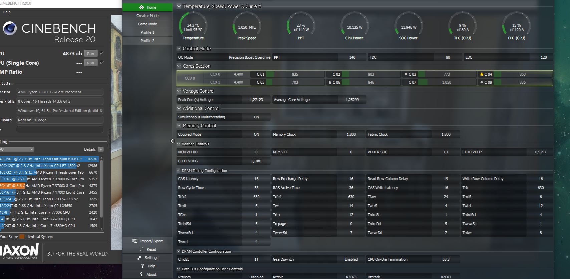Switch to Game Mode
Viewport: 570px width, 279px height.
coord(147,24)
